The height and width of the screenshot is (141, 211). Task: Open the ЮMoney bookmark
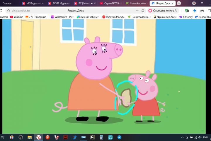pos(186,17)
